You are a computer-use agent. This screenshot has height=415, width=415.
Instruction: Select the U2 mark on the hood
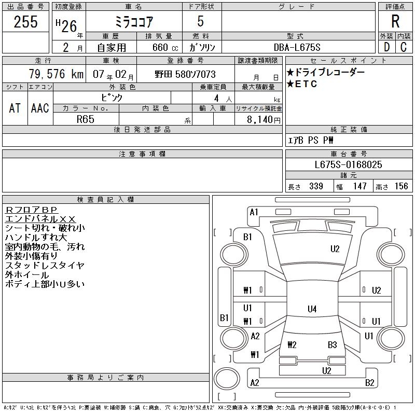tap(335, 249)
